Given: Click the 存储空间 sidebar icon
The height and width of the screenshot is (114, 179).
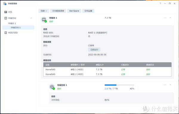Looking at the screenshot, I should tap(6, 18).
